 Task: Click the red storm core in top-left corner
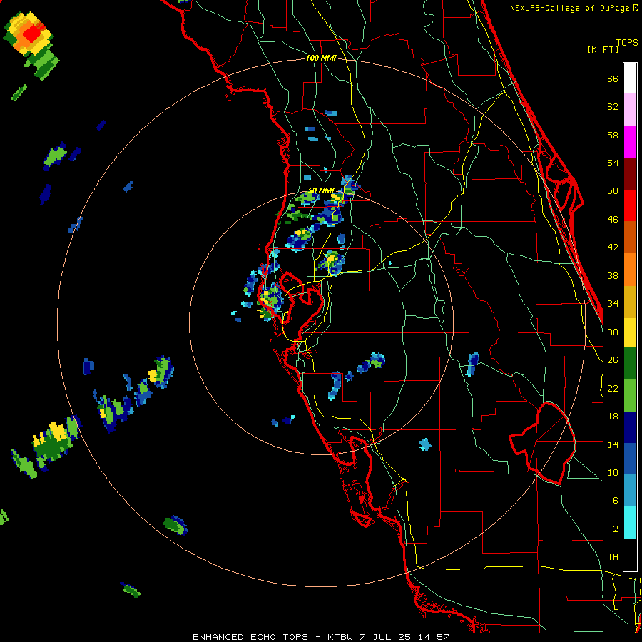(32, 33)
